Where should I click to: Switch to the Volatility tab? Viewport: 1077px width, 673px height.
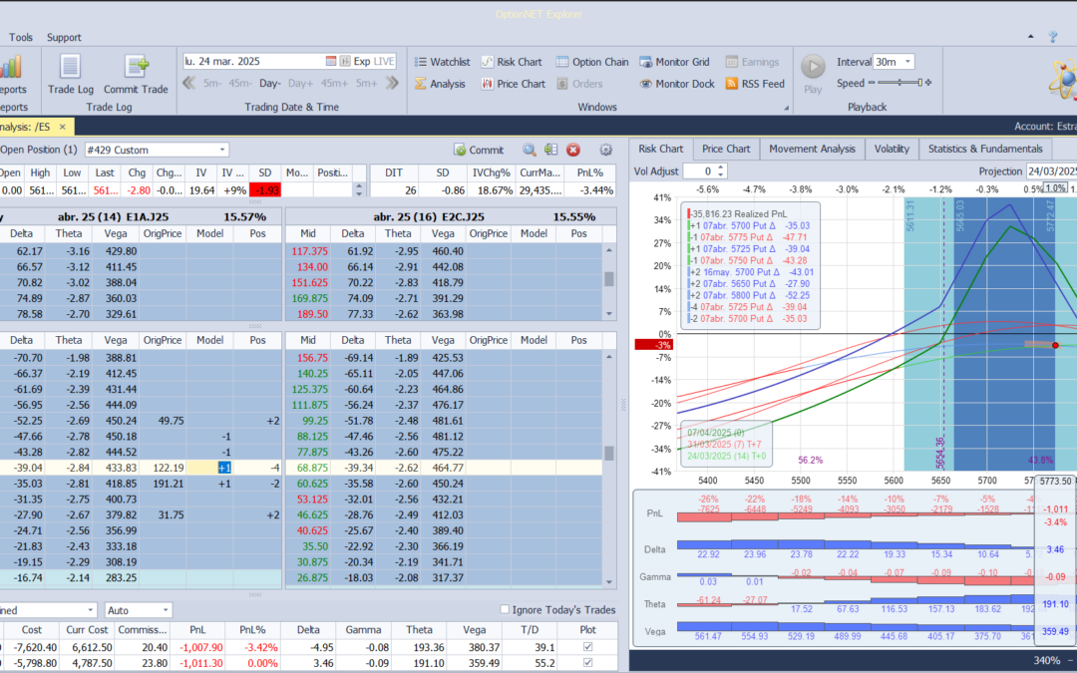[892, 149]
